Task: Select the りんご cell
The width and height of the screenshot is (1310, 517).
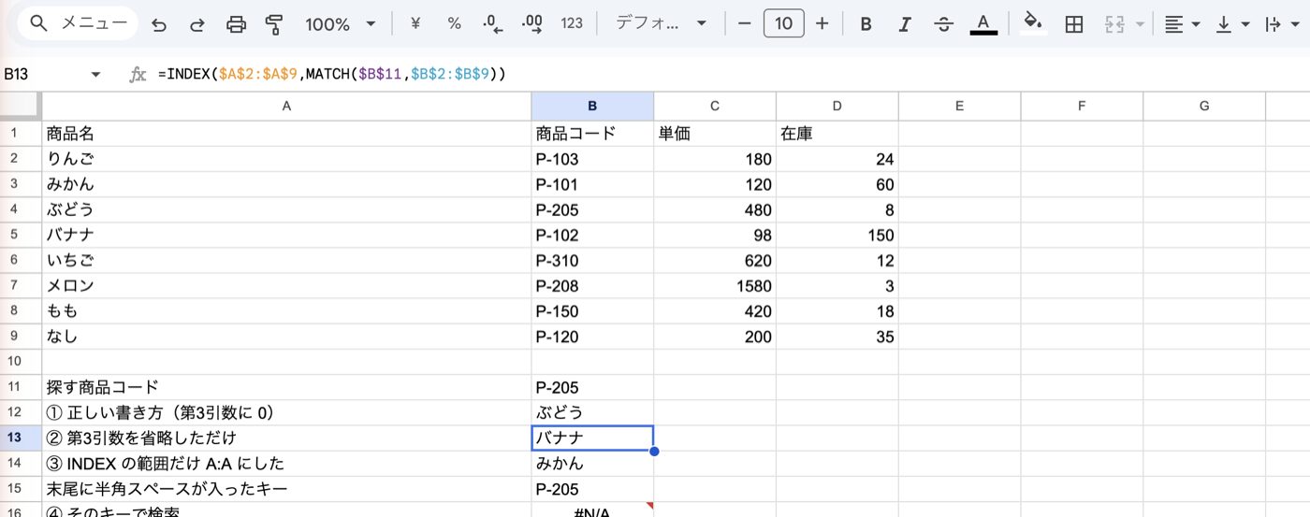Action: [286, 159]
